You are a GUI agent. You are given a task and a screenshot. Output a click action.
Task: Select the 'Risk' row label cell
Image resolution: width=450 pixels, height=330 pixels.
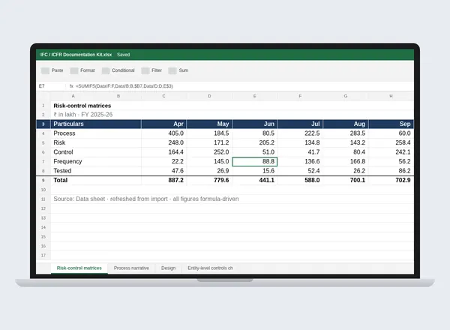[x=96, y=142]
